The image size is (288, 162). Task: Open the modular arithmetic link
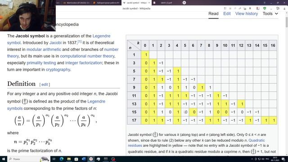tap(44, 49)
